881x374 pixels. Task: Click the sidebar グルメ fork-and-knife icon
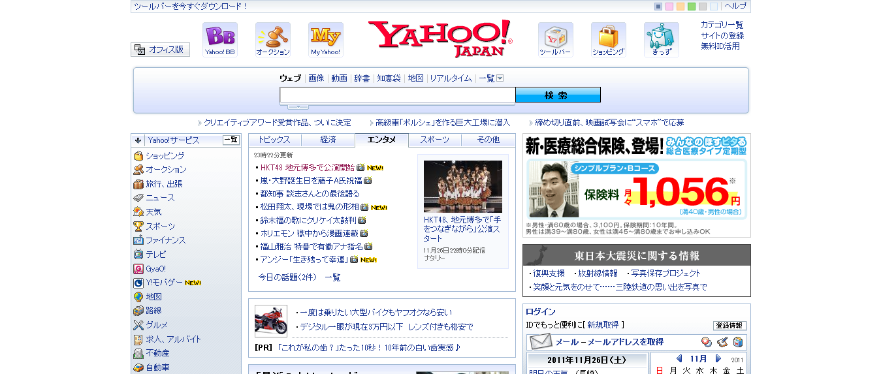pyautogui.click(x=138, y=325)
